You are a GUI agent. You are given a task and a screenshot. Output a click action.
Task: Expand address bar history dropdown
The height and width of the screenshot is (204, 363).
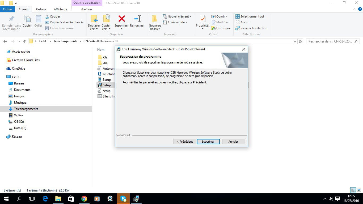point(295,41)
